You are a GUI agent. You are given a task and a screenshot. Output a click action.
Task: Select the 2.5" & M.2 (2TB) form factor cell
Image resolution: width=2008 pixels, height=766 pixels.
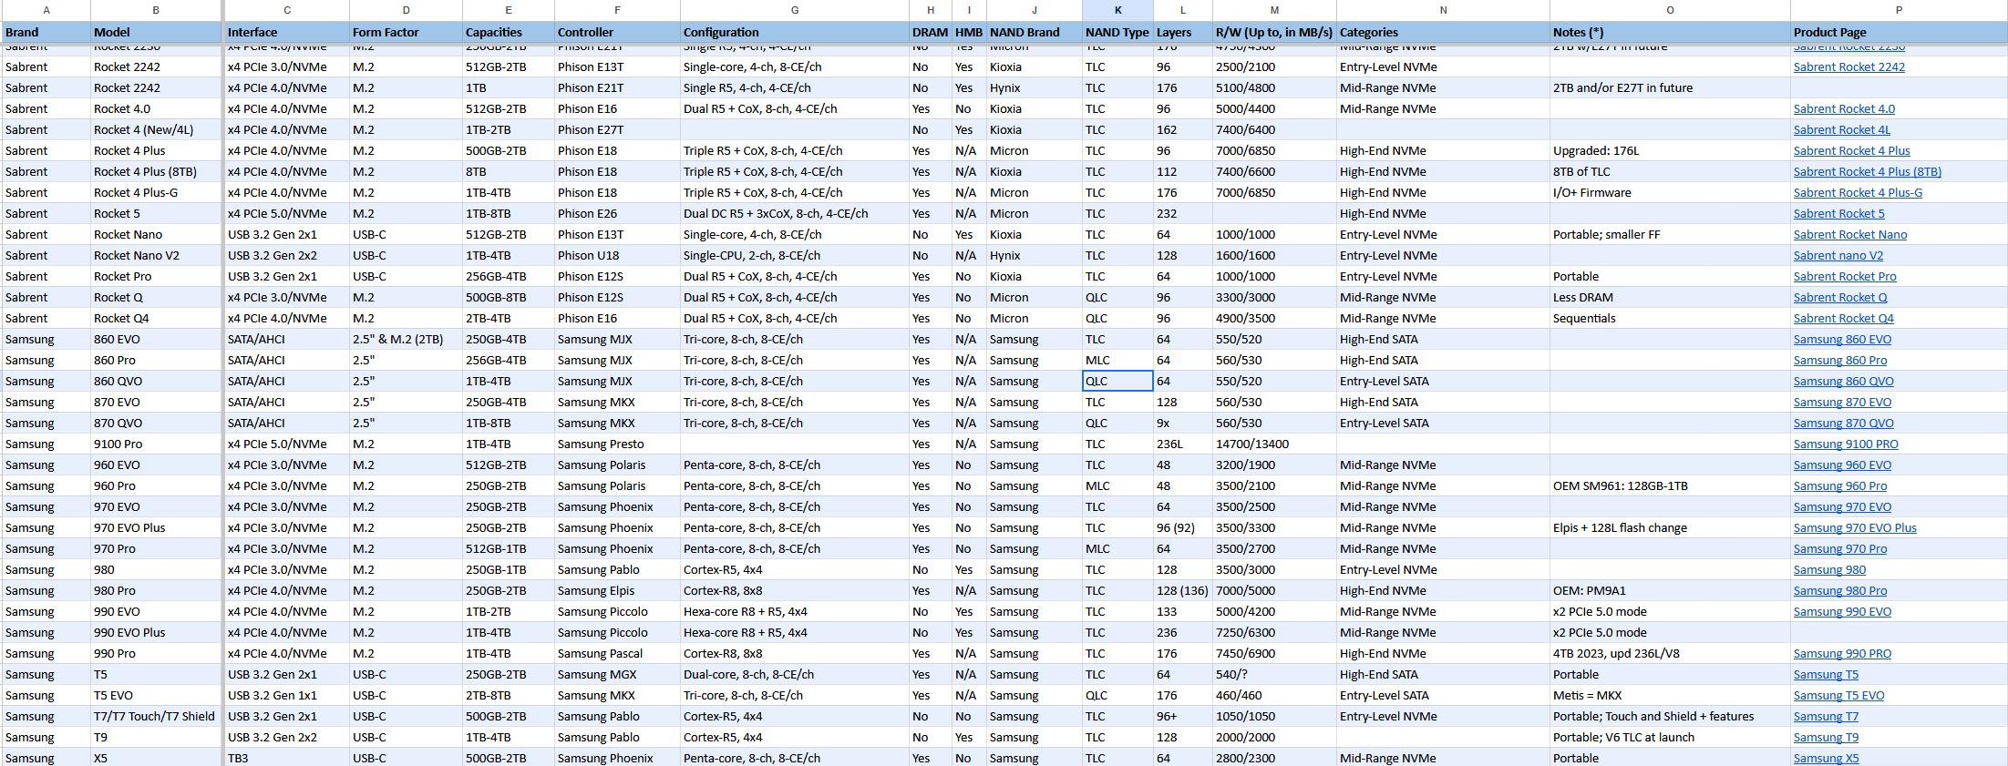tap(406, 339)
